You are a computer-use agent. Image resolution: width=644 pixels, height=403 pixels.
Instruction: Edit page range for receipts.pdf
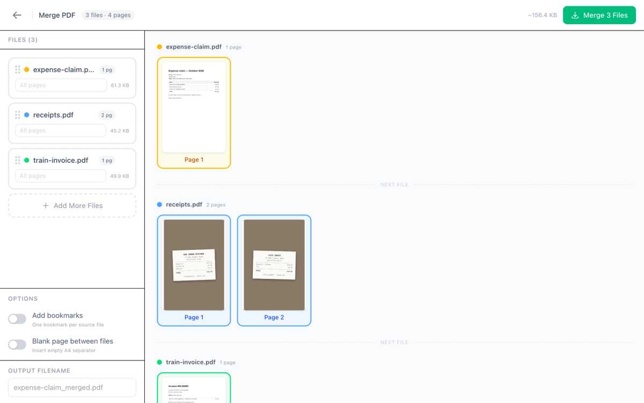click(61, 131)
